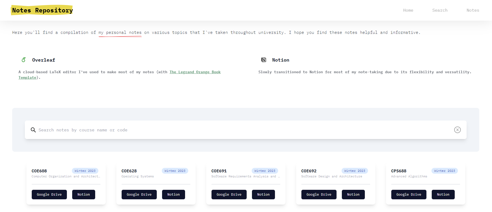
Task: Open Notion notes for COE608
Action: click(84, 195)
